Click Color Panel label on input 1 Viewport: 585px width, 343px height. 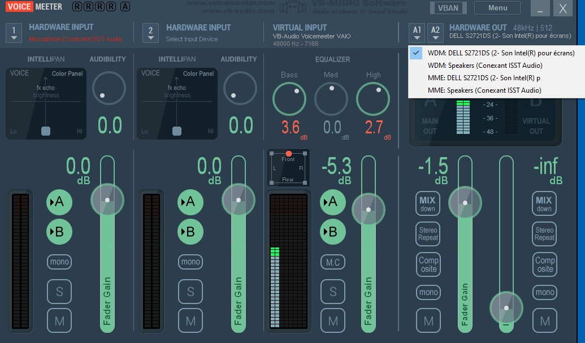point(67,74)
